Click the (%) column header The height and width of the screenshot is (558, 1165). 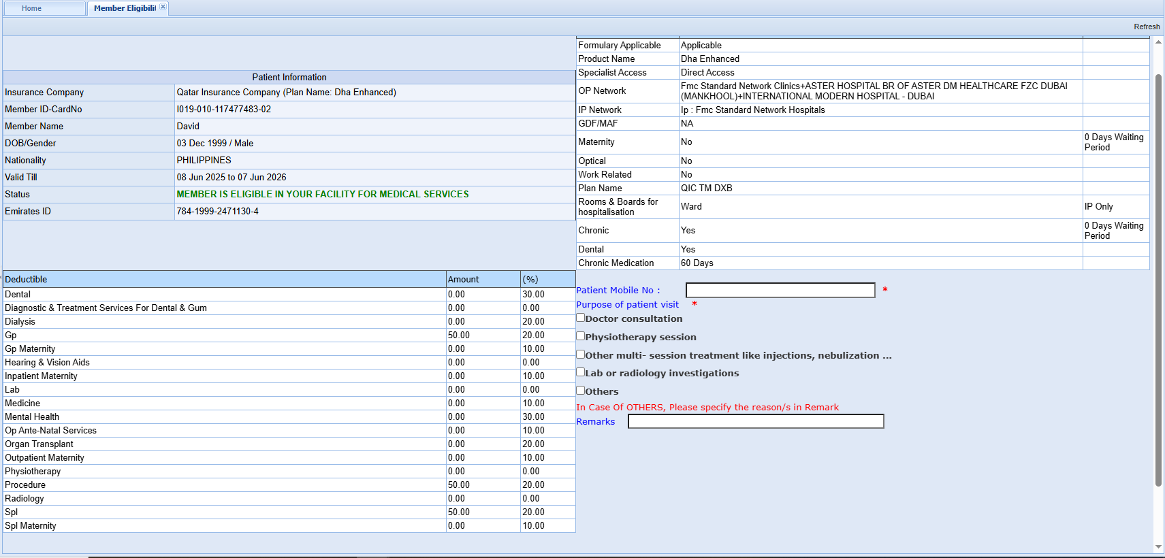coord(547,280)
